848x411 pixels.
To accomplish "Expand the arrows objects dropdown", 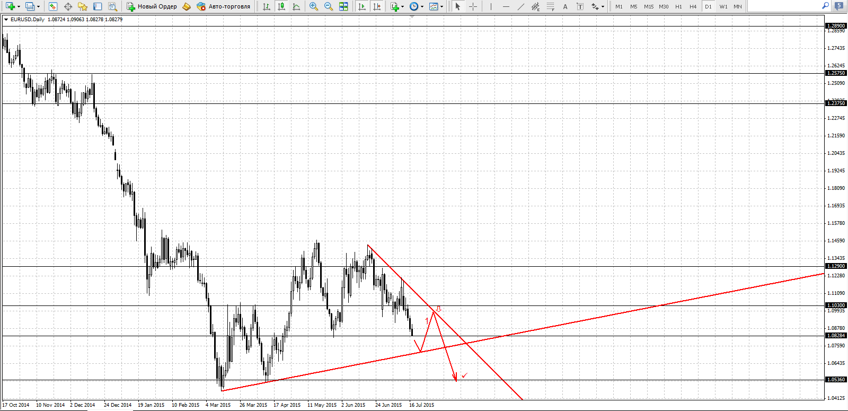I will (603, 6).
